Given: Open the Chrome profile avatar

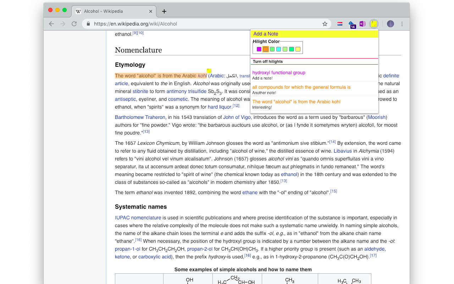Looking at the screenshot, I should pyautogui.click(x=390, y=24).
